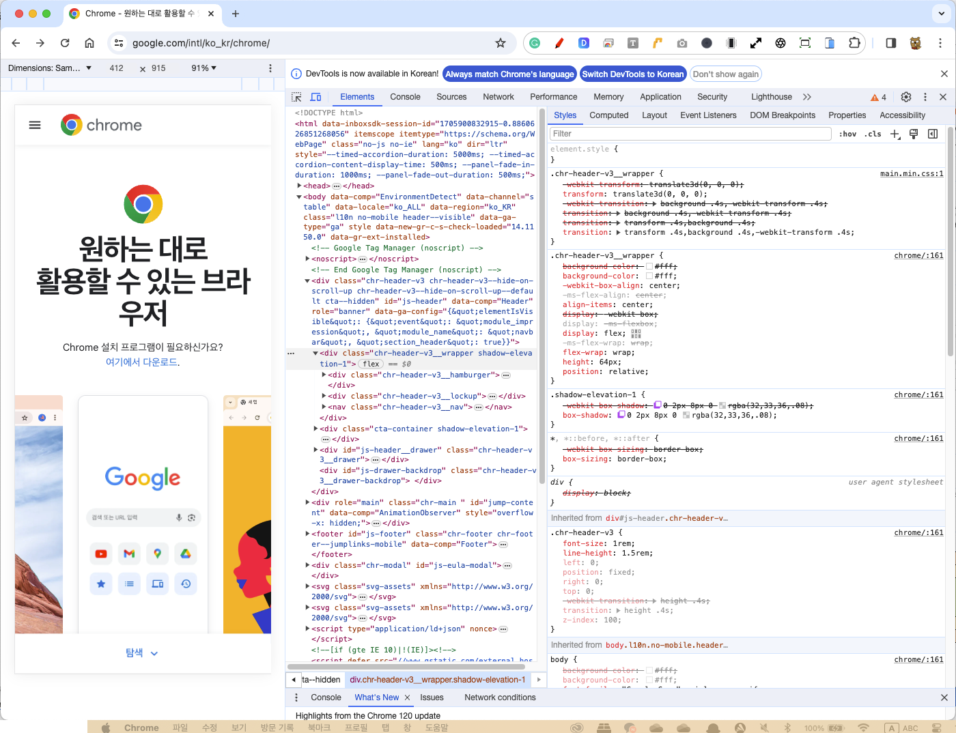Click Switch DevTools to Korean button
The image size is (956, 733).
633,74
